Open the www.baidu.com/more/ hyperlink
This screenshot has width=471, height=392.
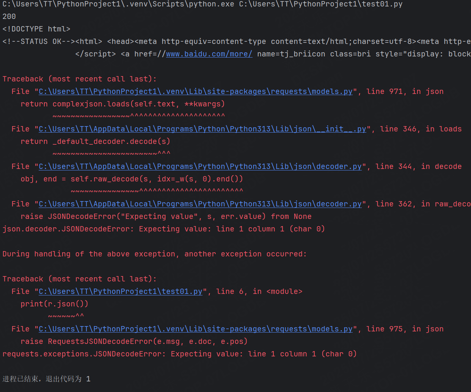coord(209,54)
